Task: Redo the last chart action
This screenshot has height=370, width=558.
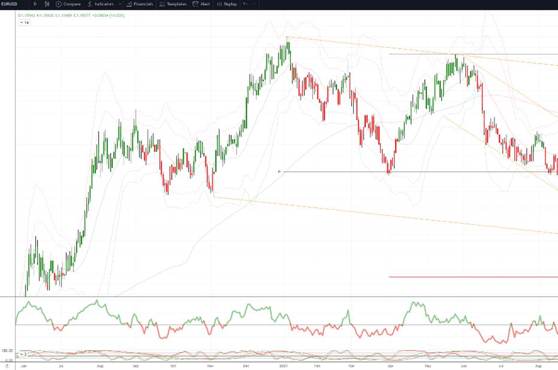Action: [254, 4]
